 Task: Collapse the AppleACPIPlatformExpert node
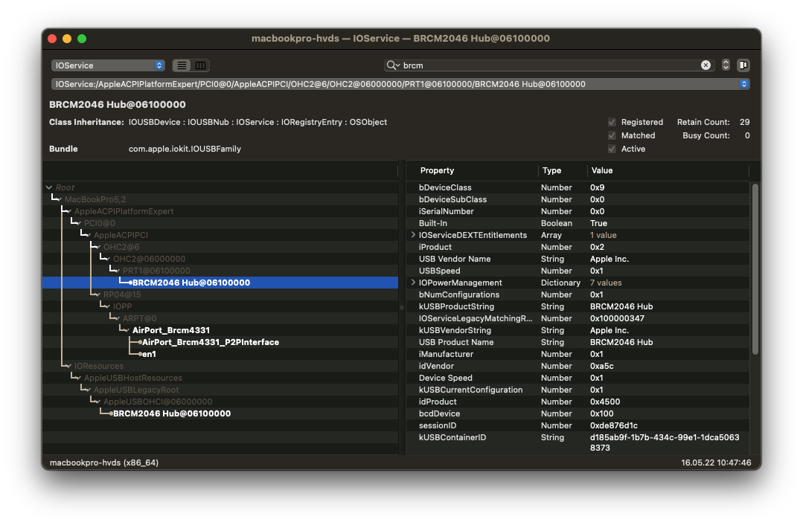[68, 211]
